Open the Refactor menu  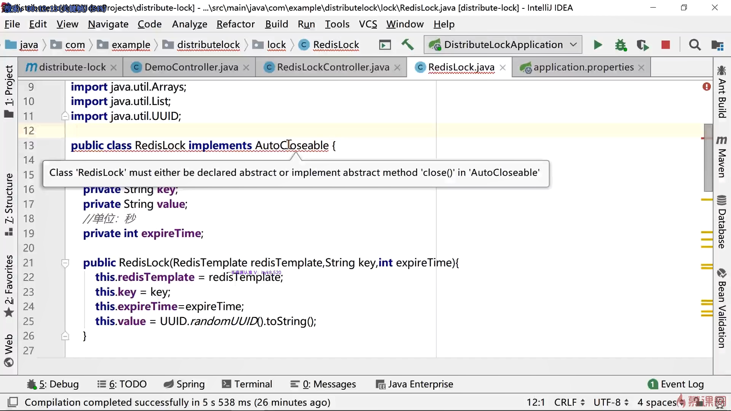[235, 24]
